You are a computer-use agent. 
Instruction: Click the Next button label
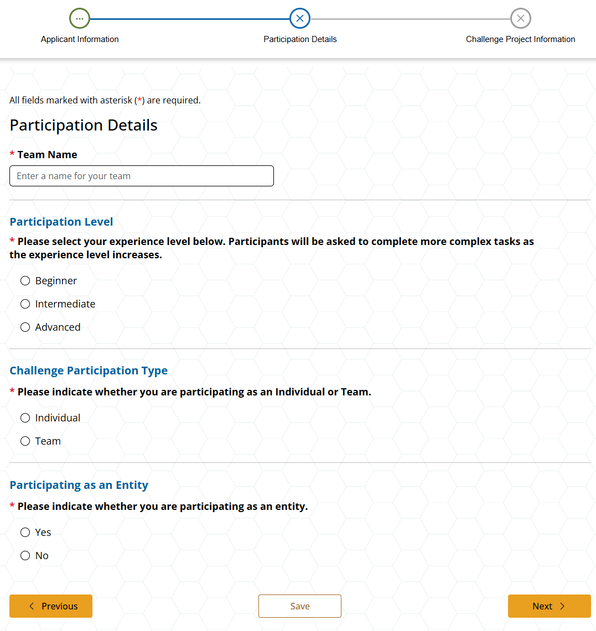pyautogui.click(x=542, y=606)
